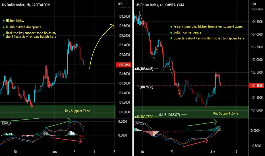Select the USD currency label on the 4h chart
265x156 pixels.
253,4
